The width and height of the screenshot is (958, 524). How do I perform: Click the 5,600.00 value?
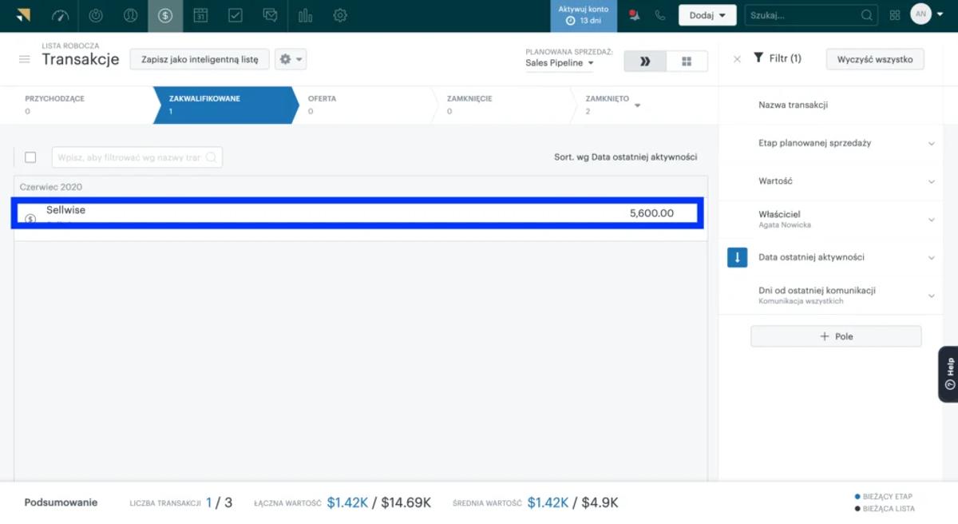(651, 213)
